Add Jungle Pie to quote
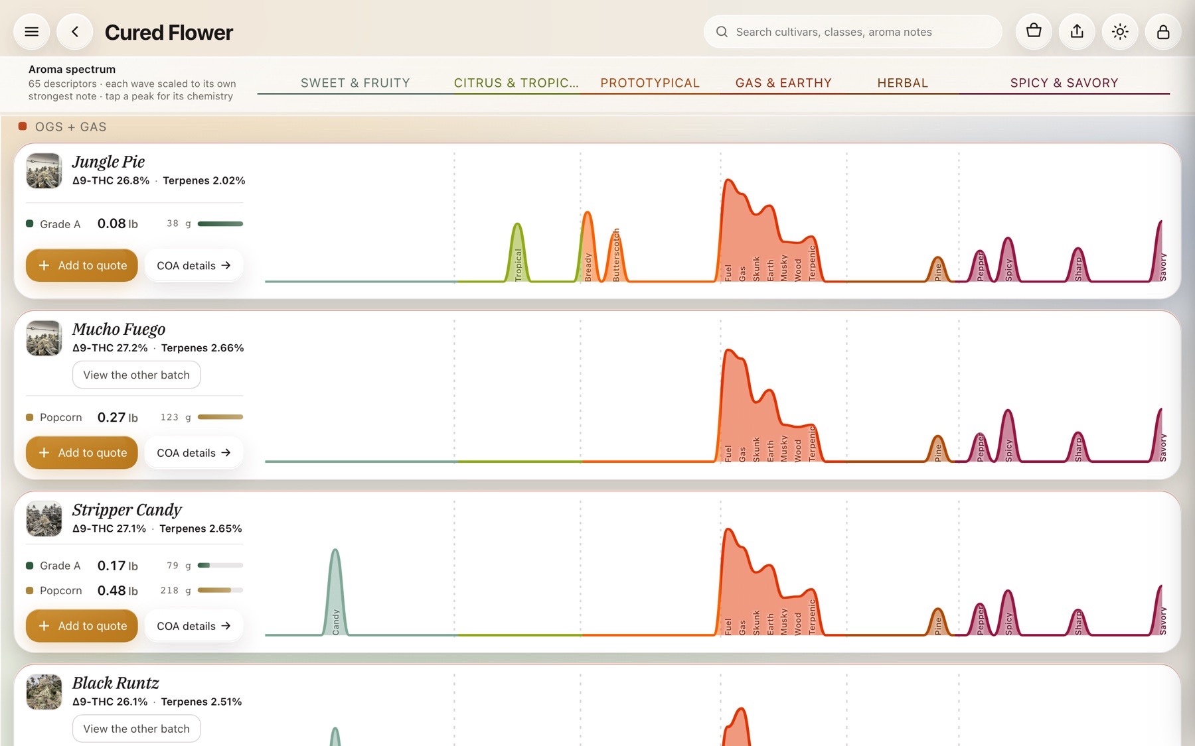This screenshot has width=1195, height=746. tap(82, 265)
